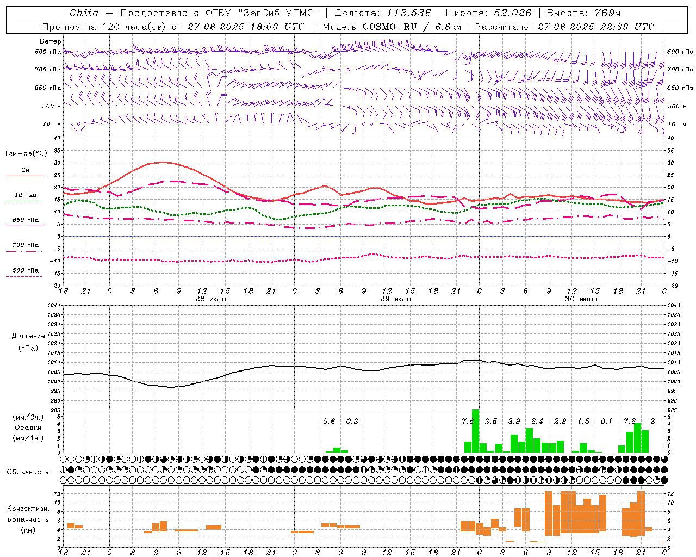Select the Облачность cloud cover label

point(28,472)
